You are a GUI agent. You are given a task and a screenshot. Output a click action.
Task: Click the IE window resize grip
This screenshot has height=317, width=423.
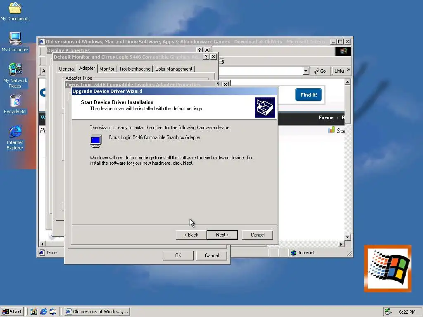click(x=349, y=253)
